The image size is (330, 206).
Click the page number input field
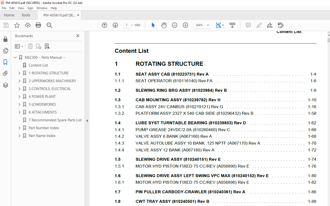[x=126, y=25]
